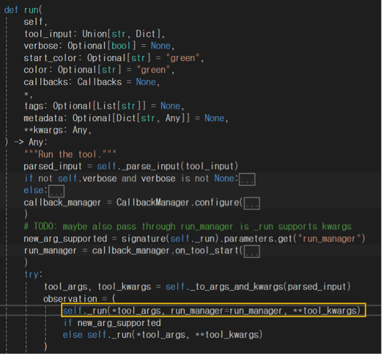Expand the folded else: block
Image resolution: width=382 pixels, height=355 pixels.
point(57,191)
